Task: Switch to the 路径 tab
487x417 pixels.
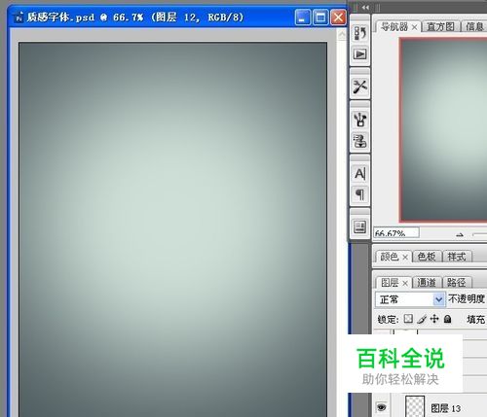Action: click(456, 283)
